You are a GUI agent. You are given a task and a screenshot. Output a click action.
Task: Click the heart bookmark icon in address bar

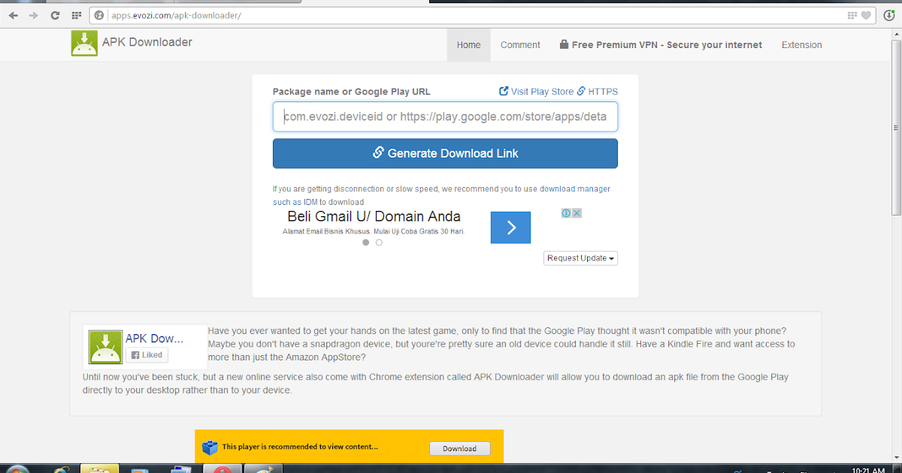click(867, 15)
